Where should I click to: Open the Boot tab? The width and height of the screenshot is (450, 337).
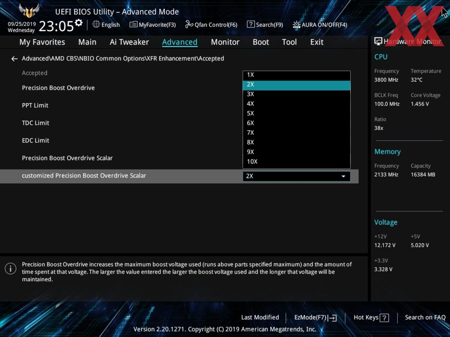(261, 42)
